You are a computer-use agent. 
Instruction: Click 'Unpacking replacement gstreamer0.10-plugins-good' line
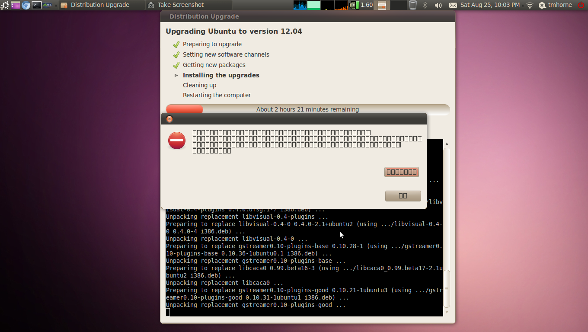coord(256,305)
